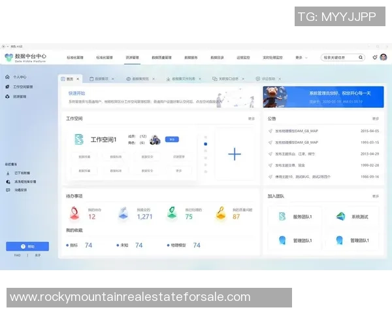Open announcement dated 1999-02-28
Viewport: 392px width, 314px height.
coord(323,166)
